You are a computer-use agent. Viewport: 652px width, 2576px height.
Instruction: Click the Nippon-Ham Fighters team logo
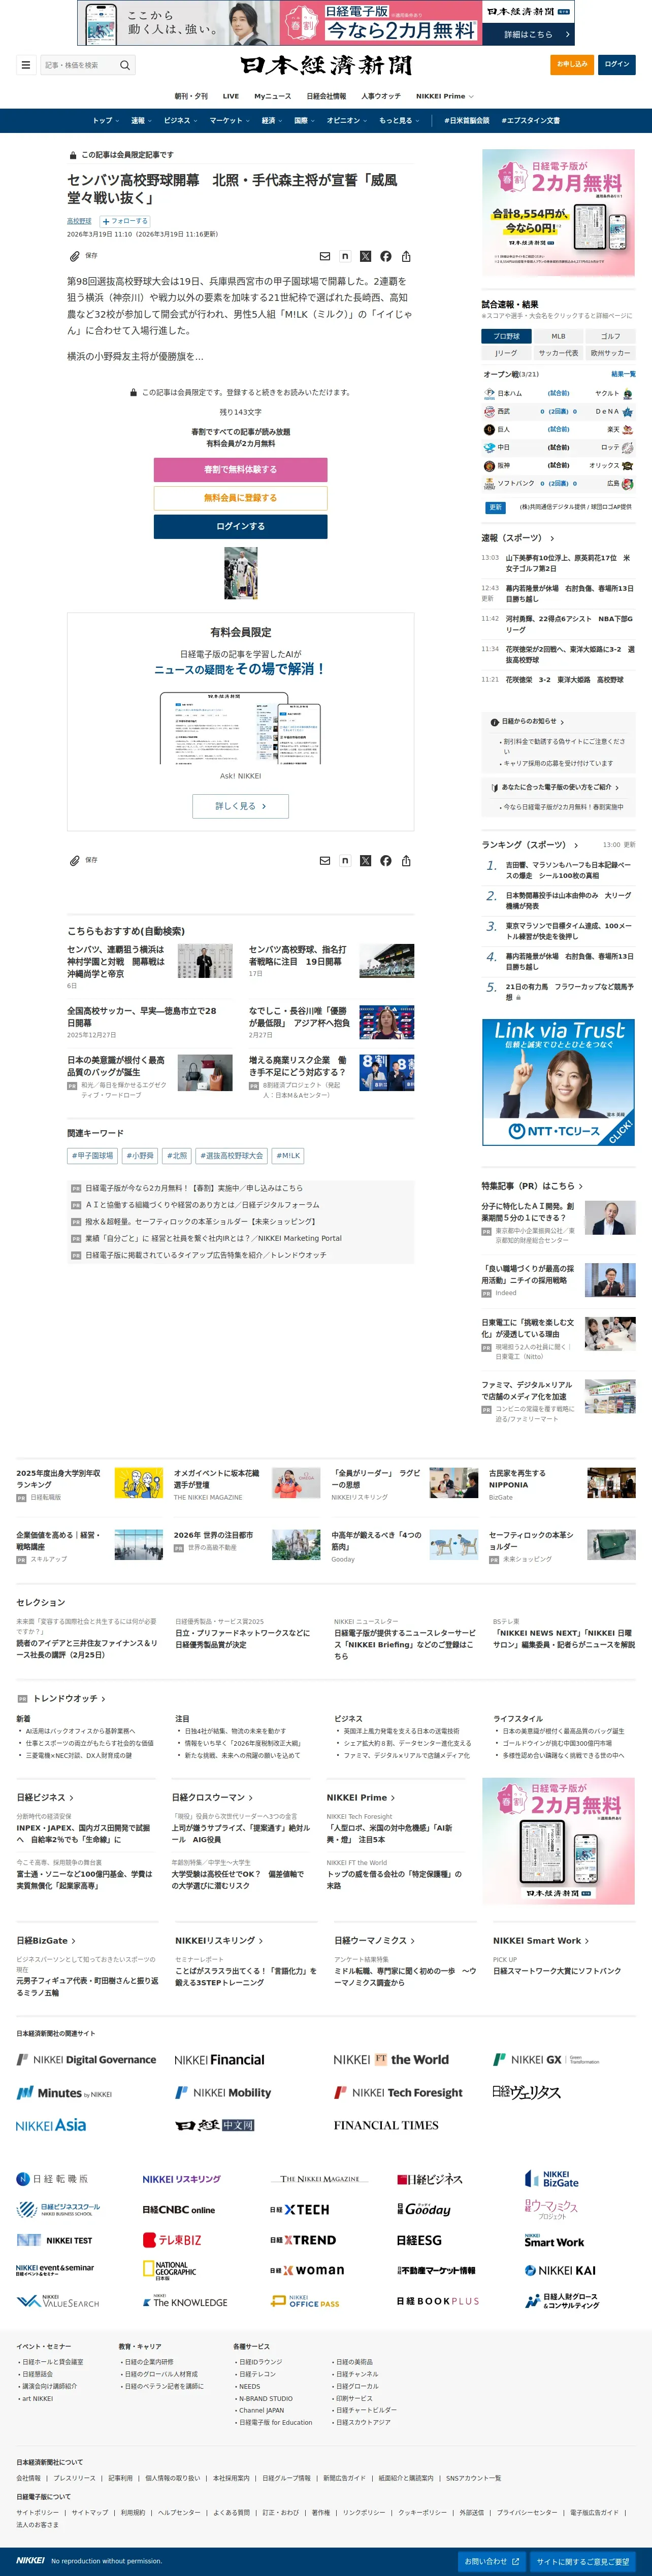click(489, 393)
